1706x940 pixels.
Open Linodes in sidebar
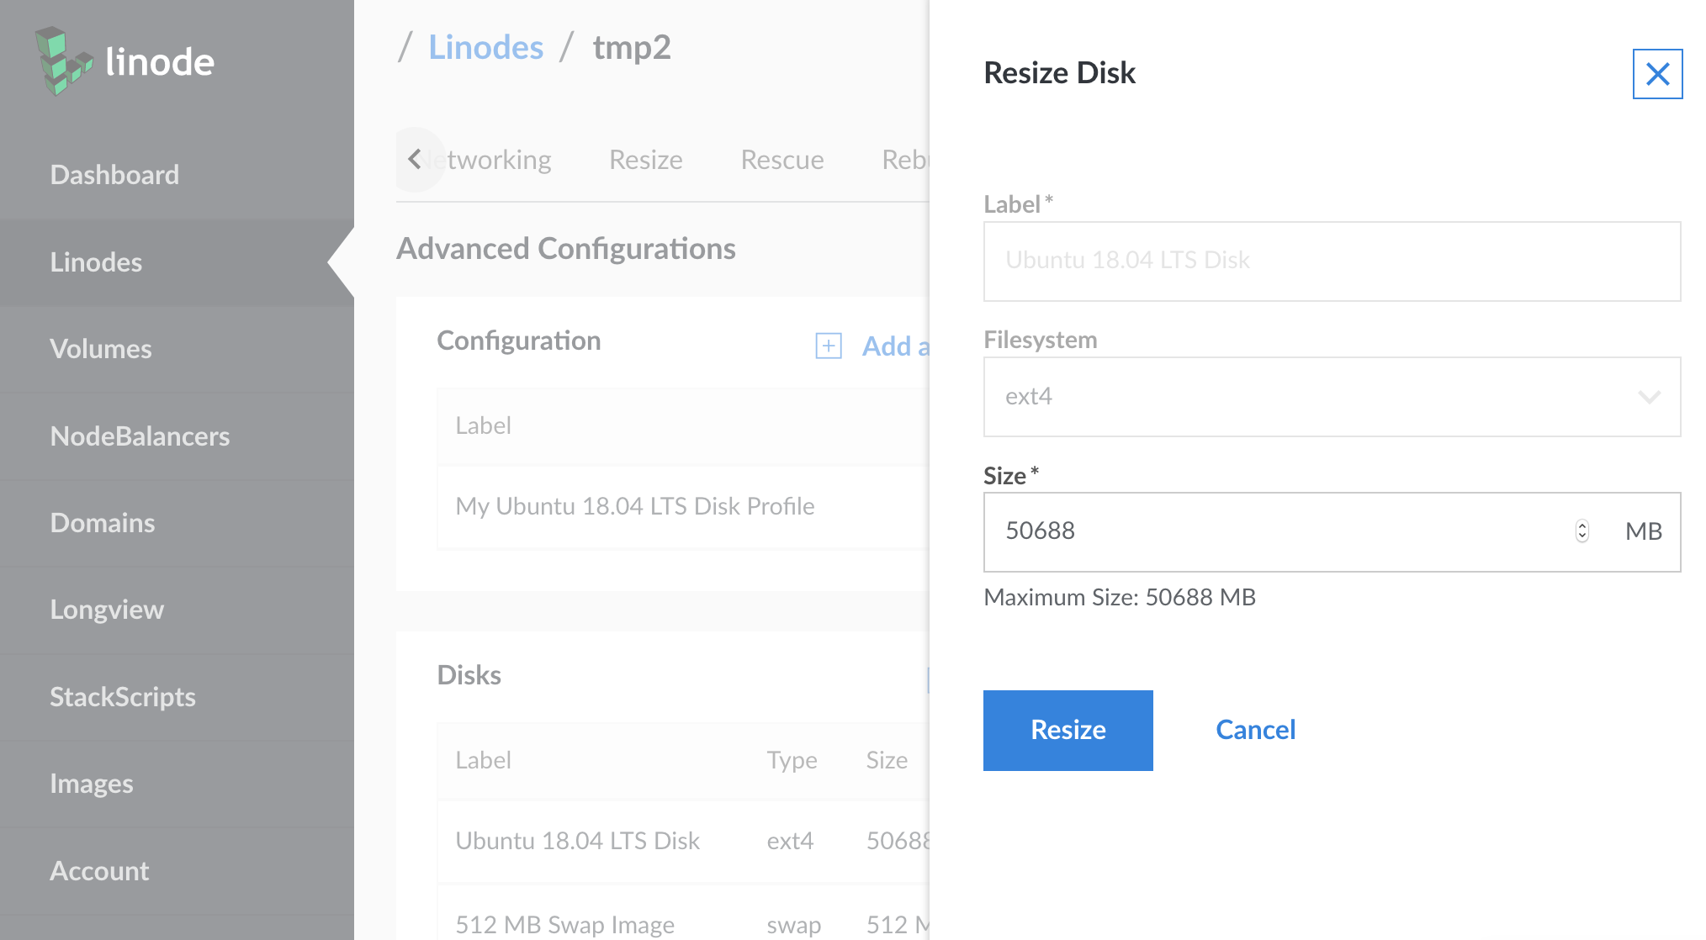(177, 262)
